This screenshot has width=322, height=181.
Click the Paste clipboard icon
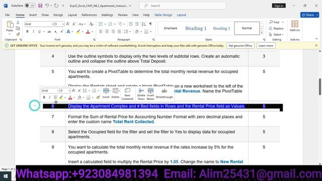10,25
